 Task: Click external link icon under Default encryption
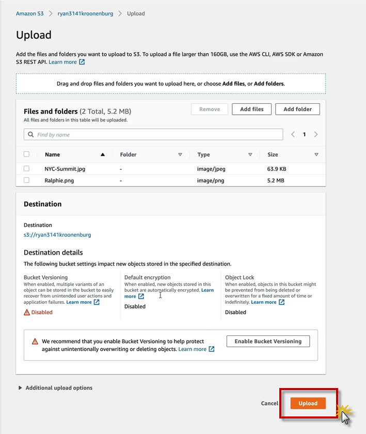click(141, 297)
